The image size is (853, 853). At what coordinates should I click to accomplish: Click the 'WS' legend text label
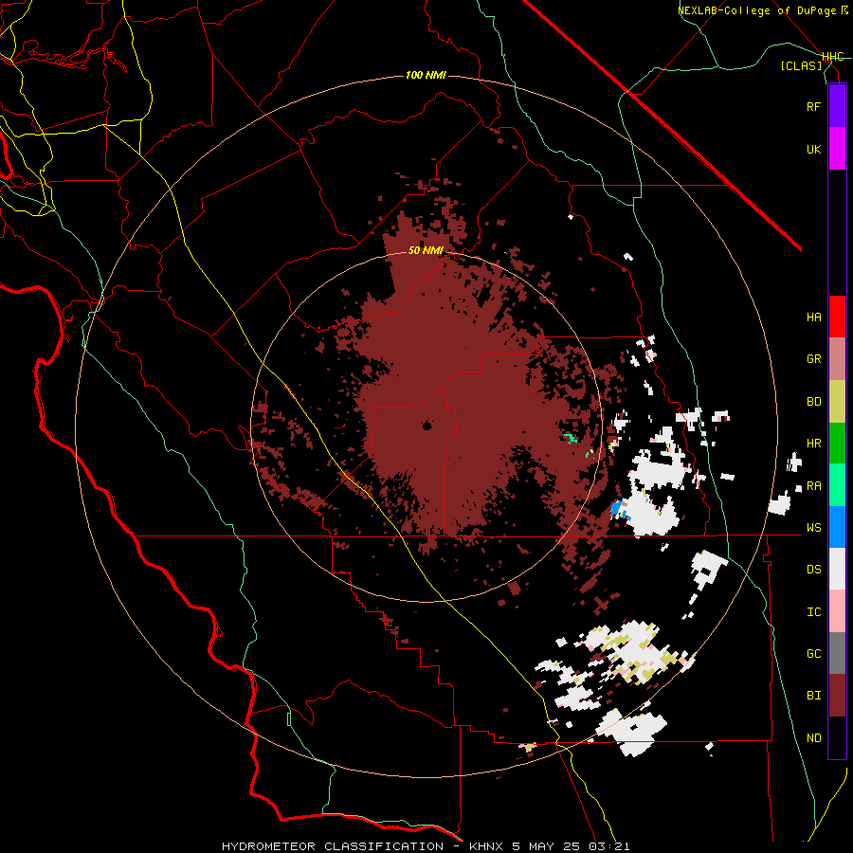[x=813, y=528]
